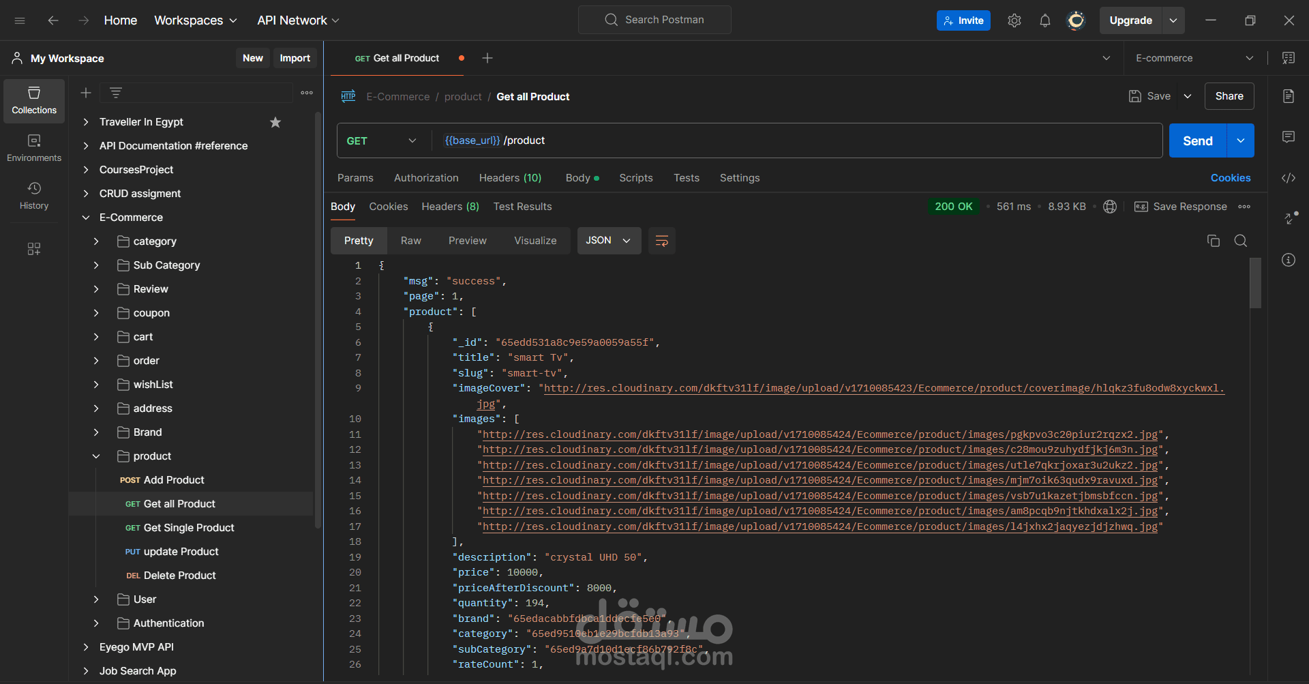Go forward with the right arrow icon
This screenshot has width=1309, height=684.
pos(83,20)
